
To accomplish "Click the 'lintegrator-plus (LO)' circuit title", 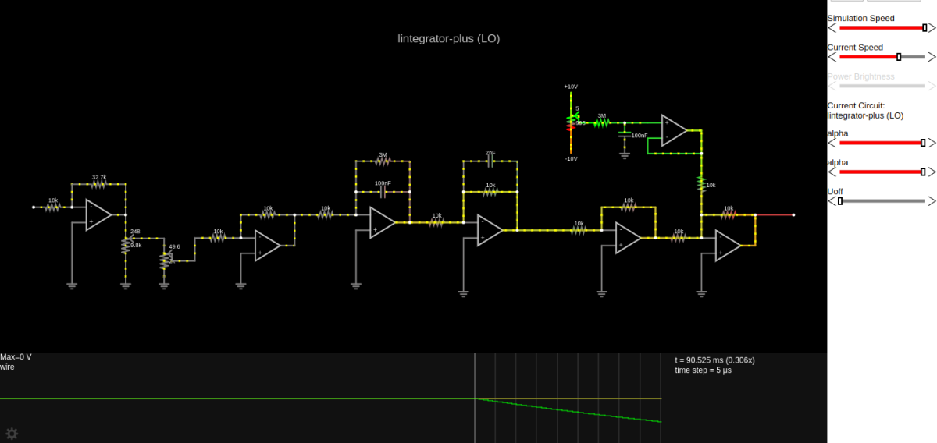I will point(449,38).
